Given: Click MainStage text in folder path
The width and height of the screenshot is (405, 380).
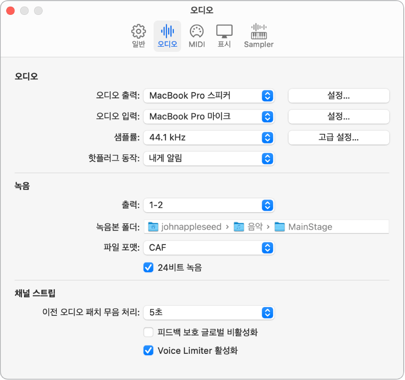Looking at the screenshot, I should tap(310, 227).
